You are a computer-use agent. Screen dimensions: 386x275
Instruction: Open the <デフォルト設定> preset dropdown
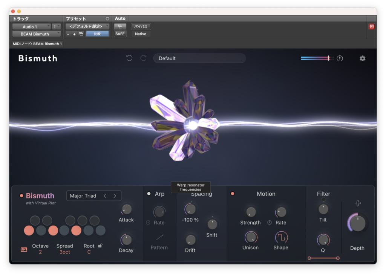pyautogui.click(x=87, y=26)
